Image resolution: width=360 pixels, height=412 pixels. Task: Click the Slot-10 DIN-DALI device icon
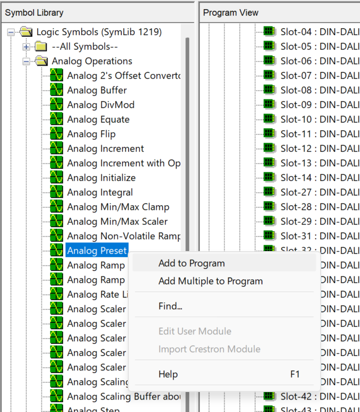coord(269,119)
